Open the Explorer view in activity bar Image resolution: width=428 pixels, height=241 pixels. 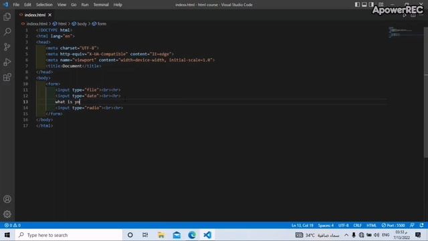7,17
